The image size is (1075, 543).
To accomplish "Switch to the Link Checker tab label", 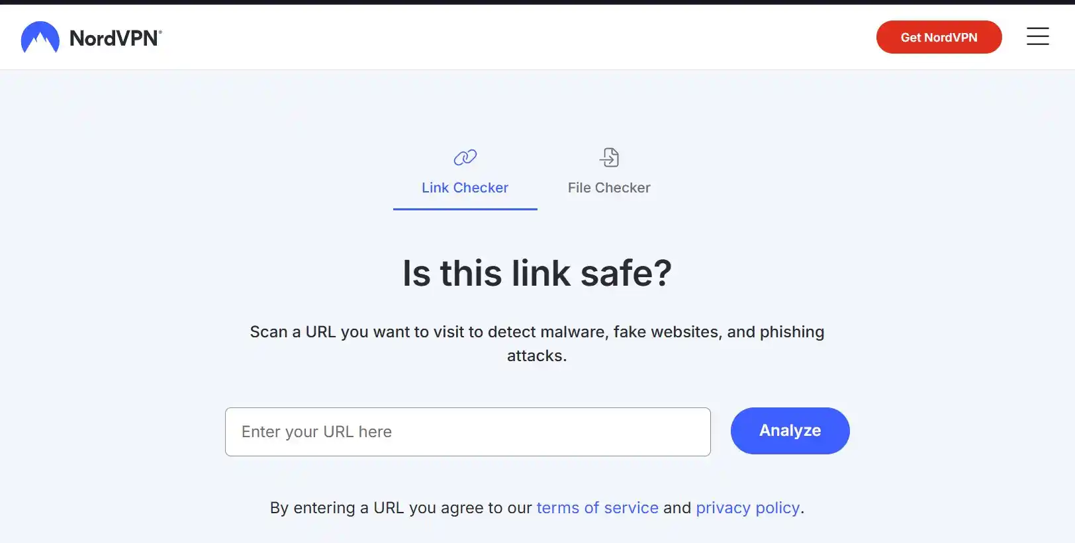I will pyautogui.click(x=465, y=188).
